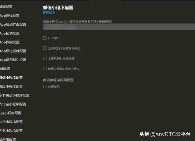Open App启动界面配置 settings
This screenshot has width=195, height=141.
(x=13, y=24)
